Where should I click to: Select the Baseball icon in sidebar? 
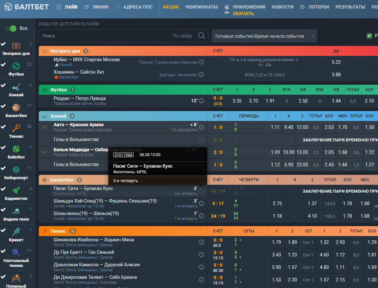[16, 149]
